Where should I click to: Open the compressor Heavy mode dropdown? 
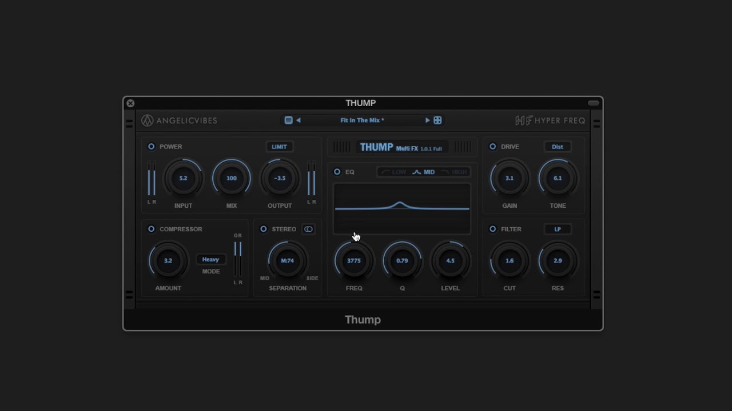(x=210, y=259)
